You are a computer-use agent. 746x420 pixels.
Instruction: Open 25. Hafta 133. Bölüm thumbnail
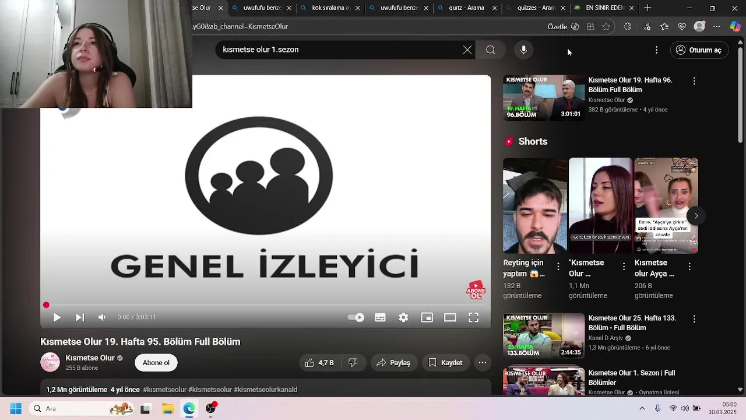click(544, 336)
